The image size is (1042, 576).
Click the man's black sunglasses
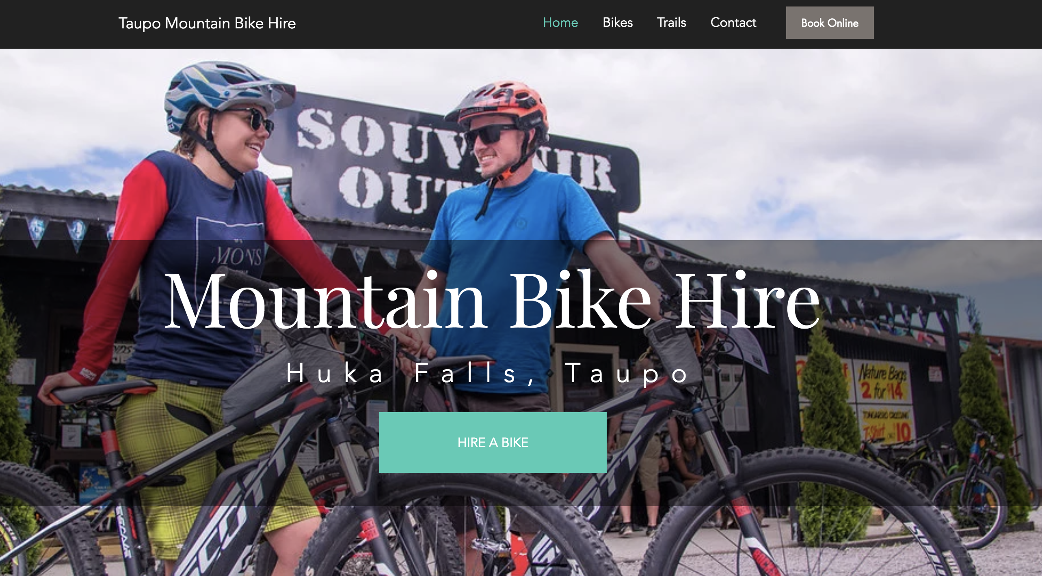[491, 134]
